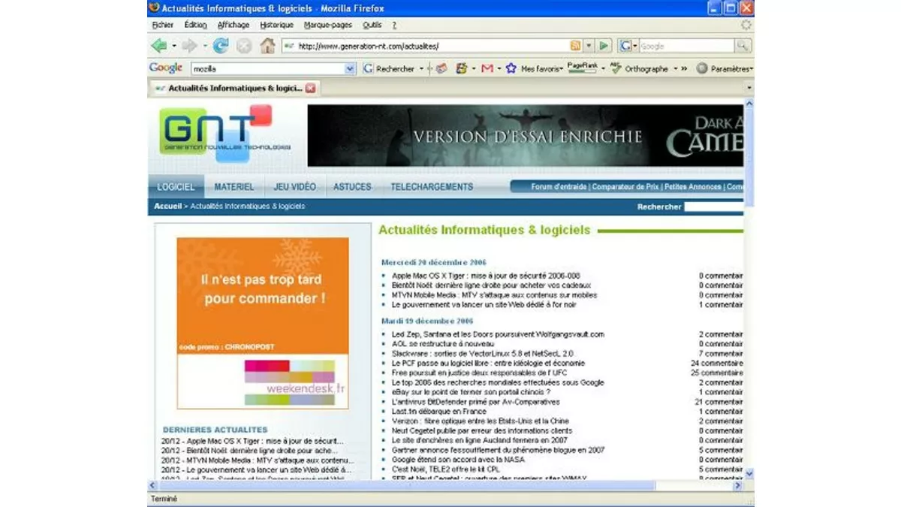The height and width of the screenshot is (507, 901).
Task: Close the Actualités Informatiques tab
Action: point(311,88)
